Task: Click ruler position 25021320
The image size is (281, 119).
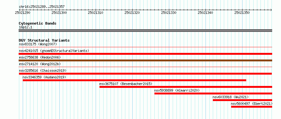Action: (132, 13)
